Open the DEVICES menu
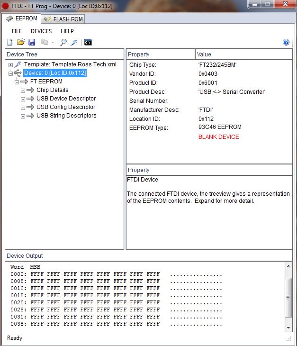 (x=41, y=31)
